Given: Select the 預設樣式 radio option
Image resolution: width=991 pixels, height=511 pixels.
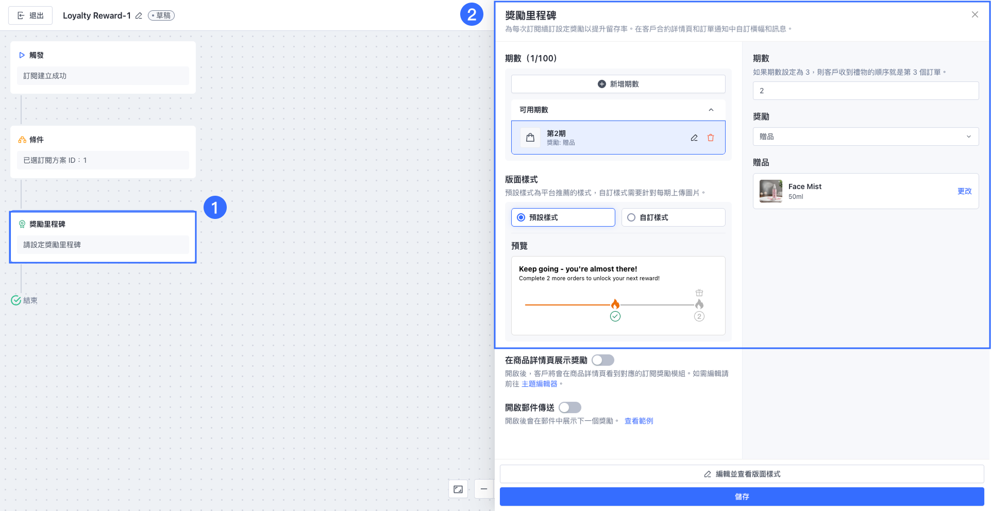Looking at the screenshot, I should tap(563, 217).
